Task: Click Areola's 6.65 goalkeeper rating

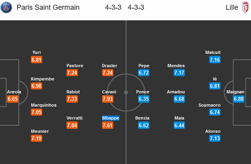Action: (x=13, y=99)
